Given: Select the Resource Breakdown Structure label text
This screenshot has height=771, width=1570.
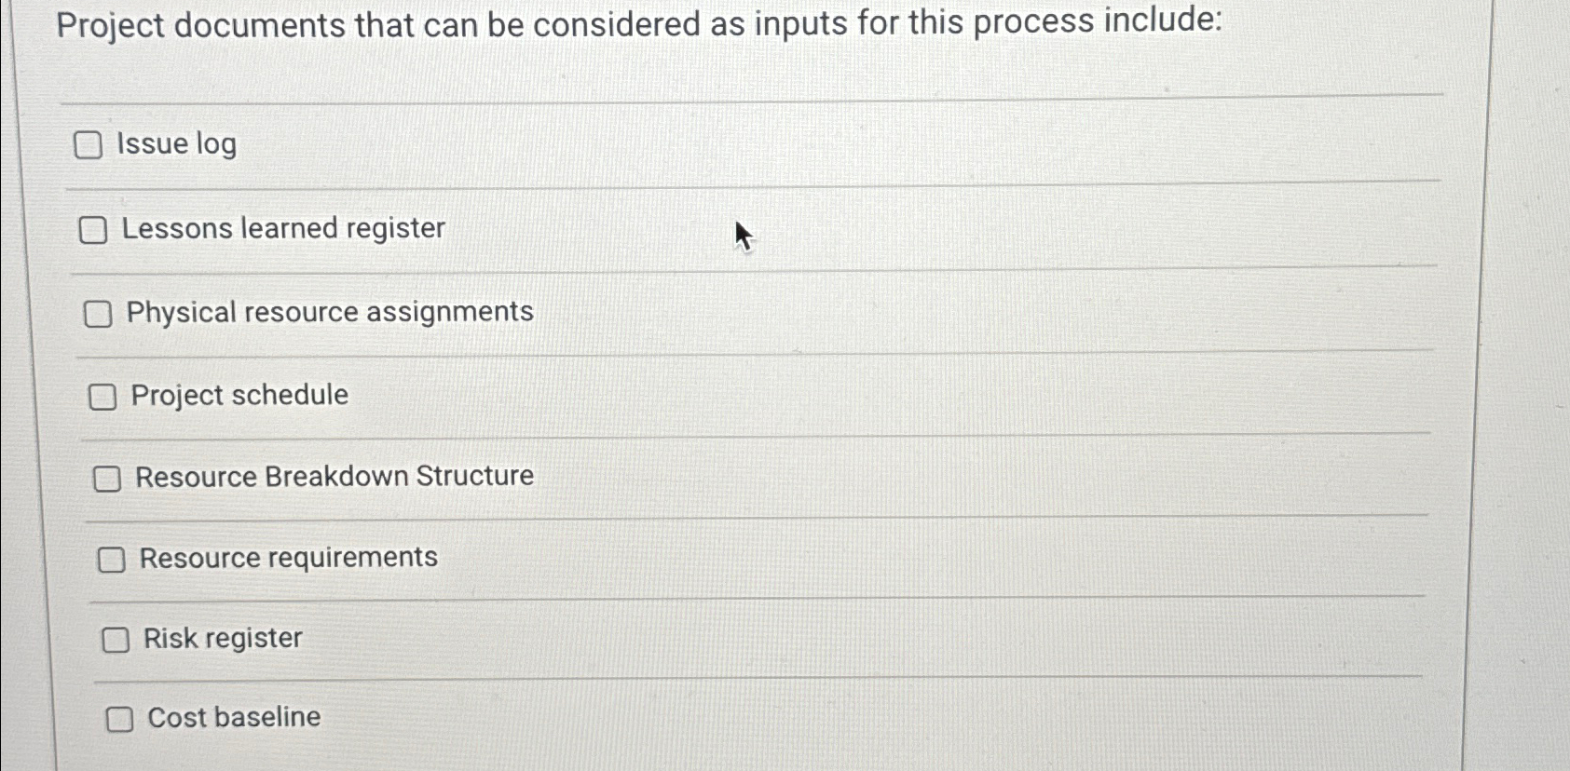Looking at the screenshot, I should [332, 476].
